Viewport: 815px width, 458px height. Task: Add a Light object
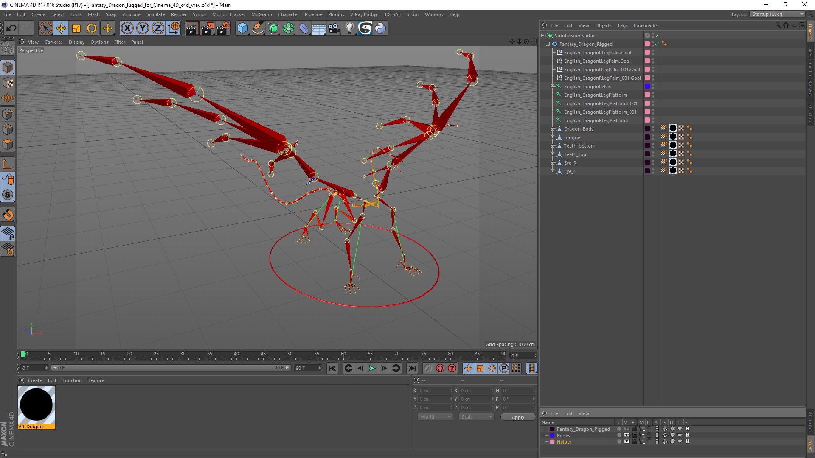[x=349, y=28]
